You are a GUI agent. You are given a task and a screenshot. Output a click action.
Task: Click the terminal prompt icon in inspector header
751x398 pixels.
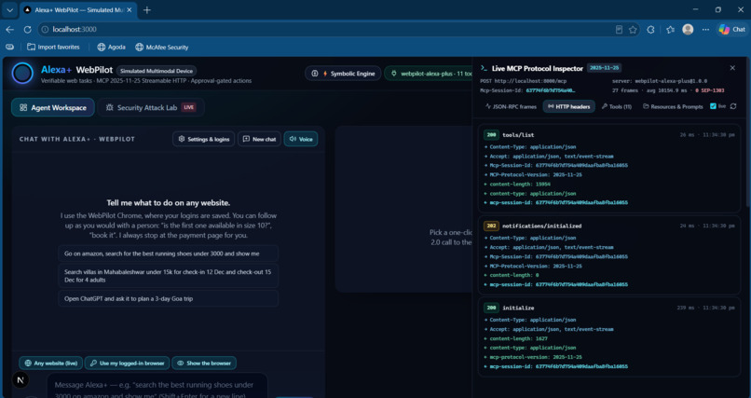[x=485, y=68]
